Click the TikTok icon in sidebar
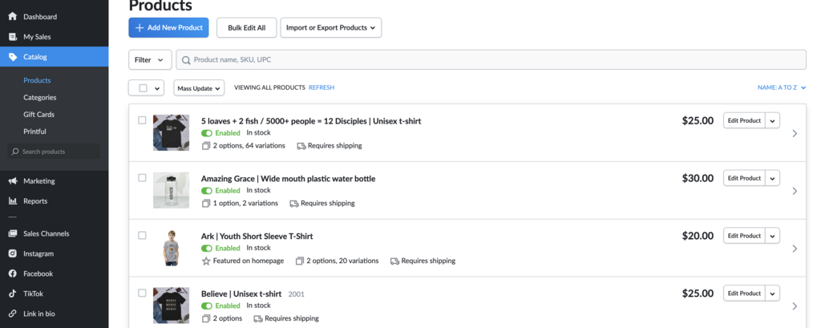This screenshot has width=821, height=328. (12, 294)
